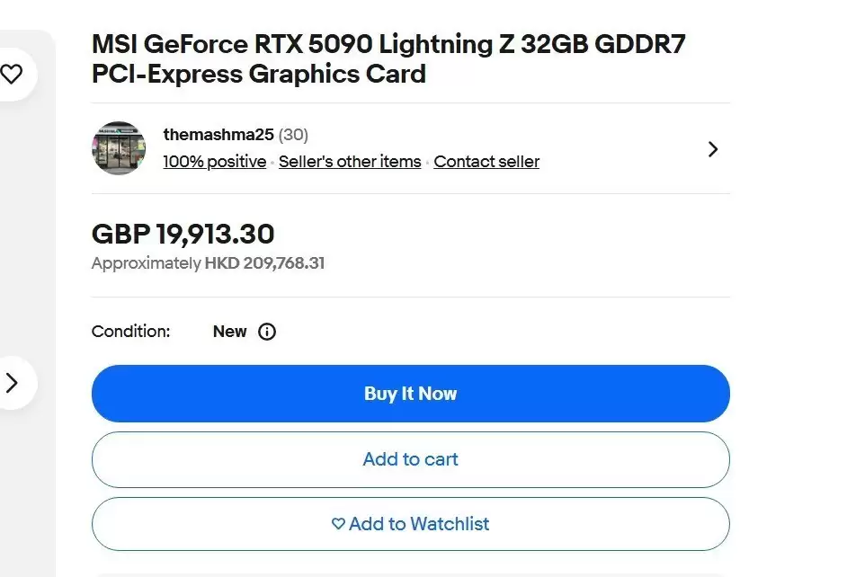Viewport: 847px width, 577px height.
Task: Click the approximate HKD converted price
Action: [x=207, y=263]
